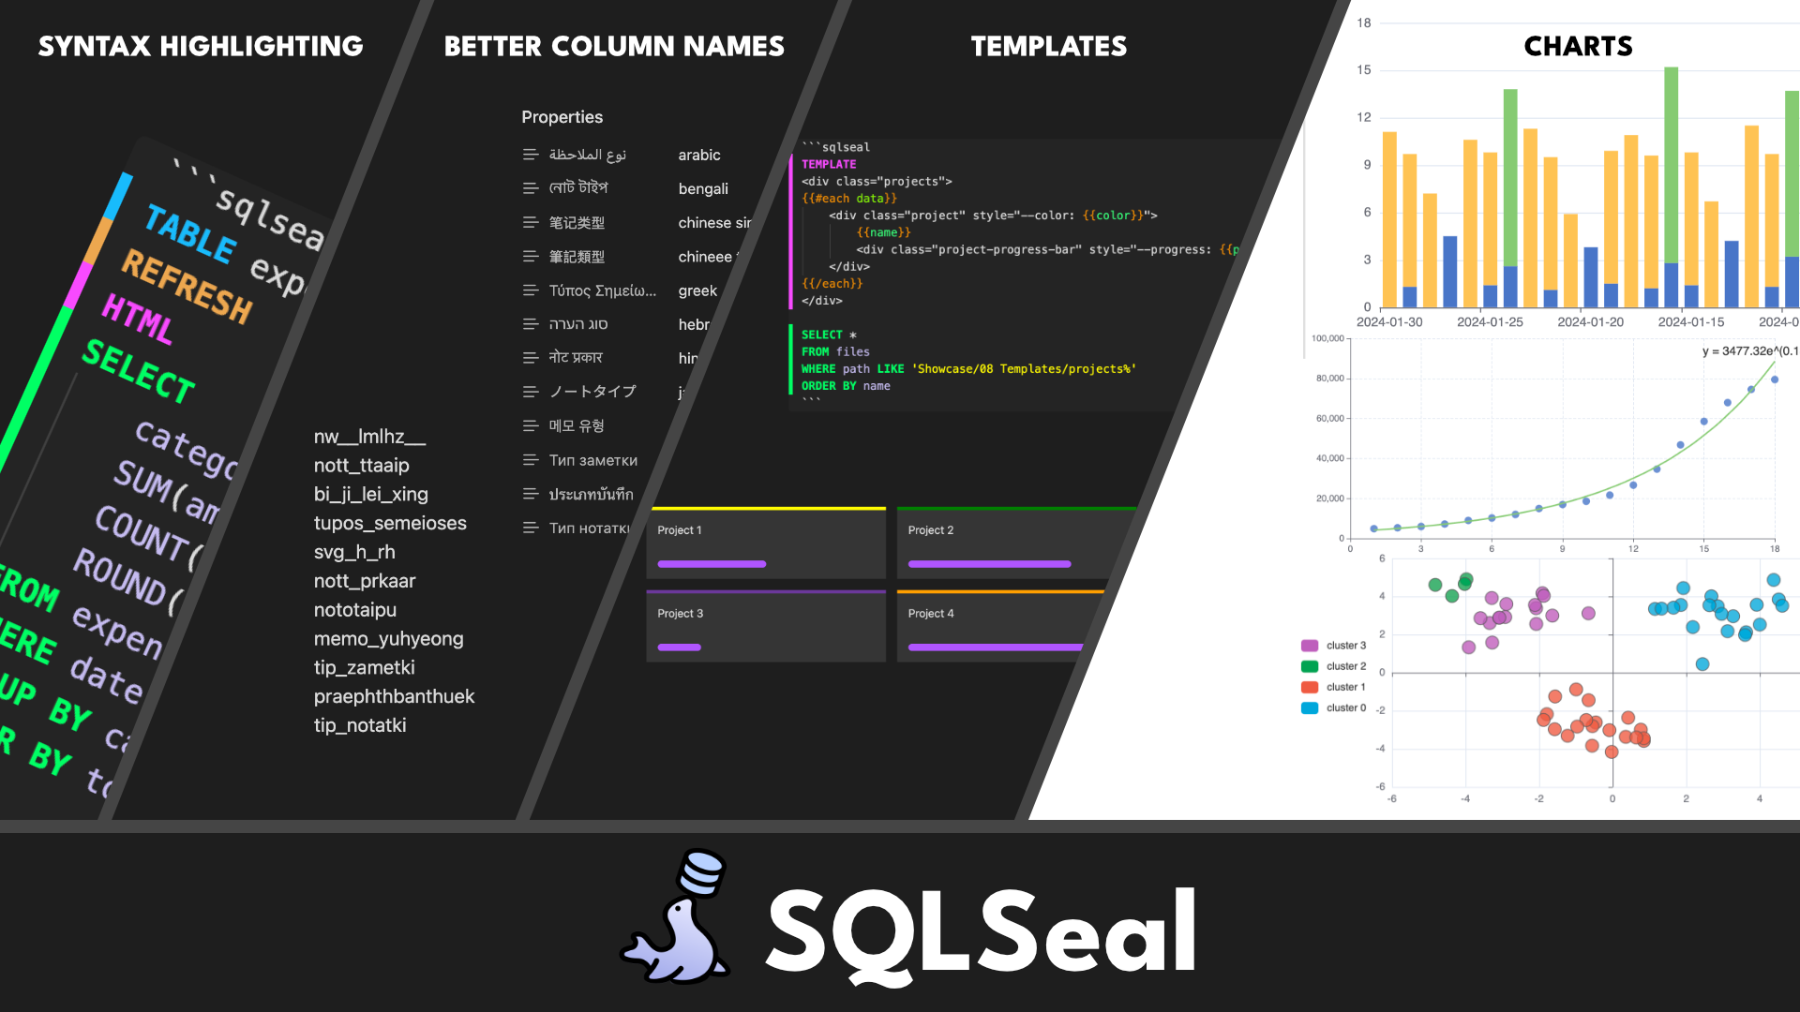Click the list icon next to the bengali property
Screen dimensions: 1800x1012
point(530,188)
